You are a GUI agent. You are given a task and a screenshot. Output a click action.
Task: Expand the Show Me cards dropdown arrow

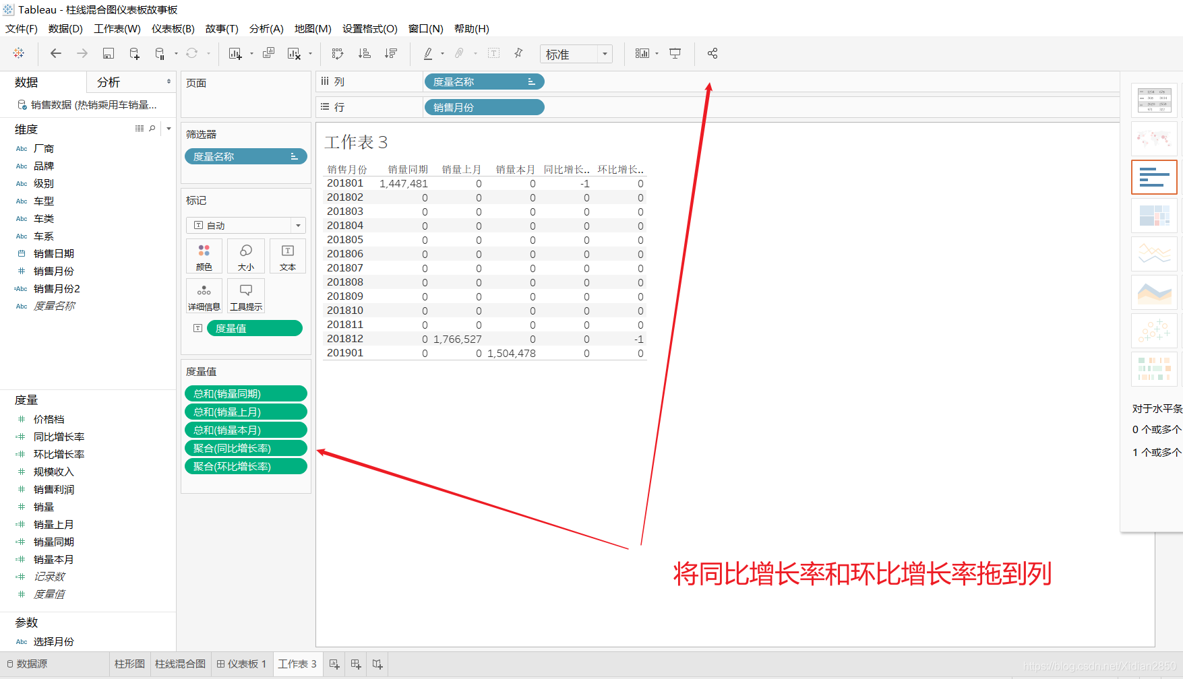tap(657, 53)
